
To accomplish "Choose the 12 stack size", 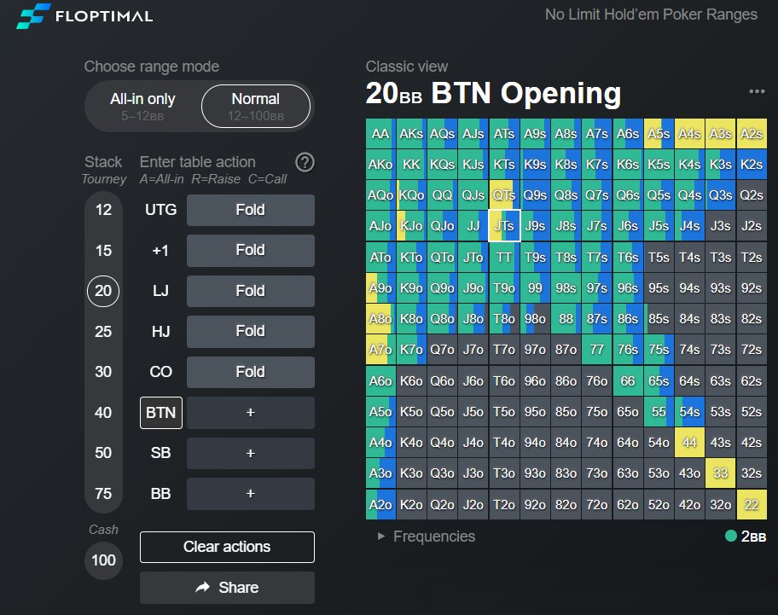I will (103, 210).
